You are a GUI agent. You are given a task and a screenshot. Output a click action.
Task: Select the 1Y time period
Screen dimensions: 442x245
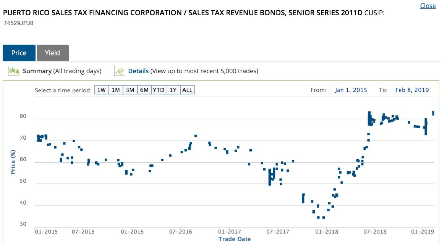coord(173,90)
